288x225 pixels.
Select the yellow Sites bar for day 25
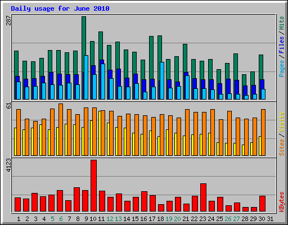(218, 149)
